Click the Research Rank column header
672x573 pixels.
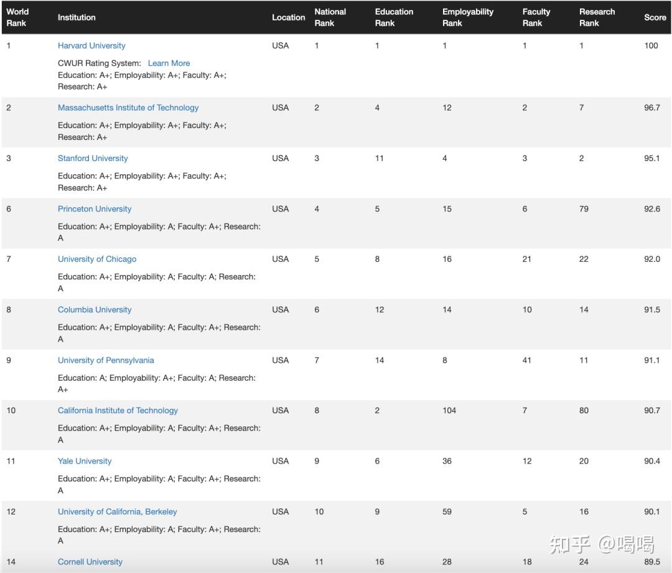[x=597, y=17]
